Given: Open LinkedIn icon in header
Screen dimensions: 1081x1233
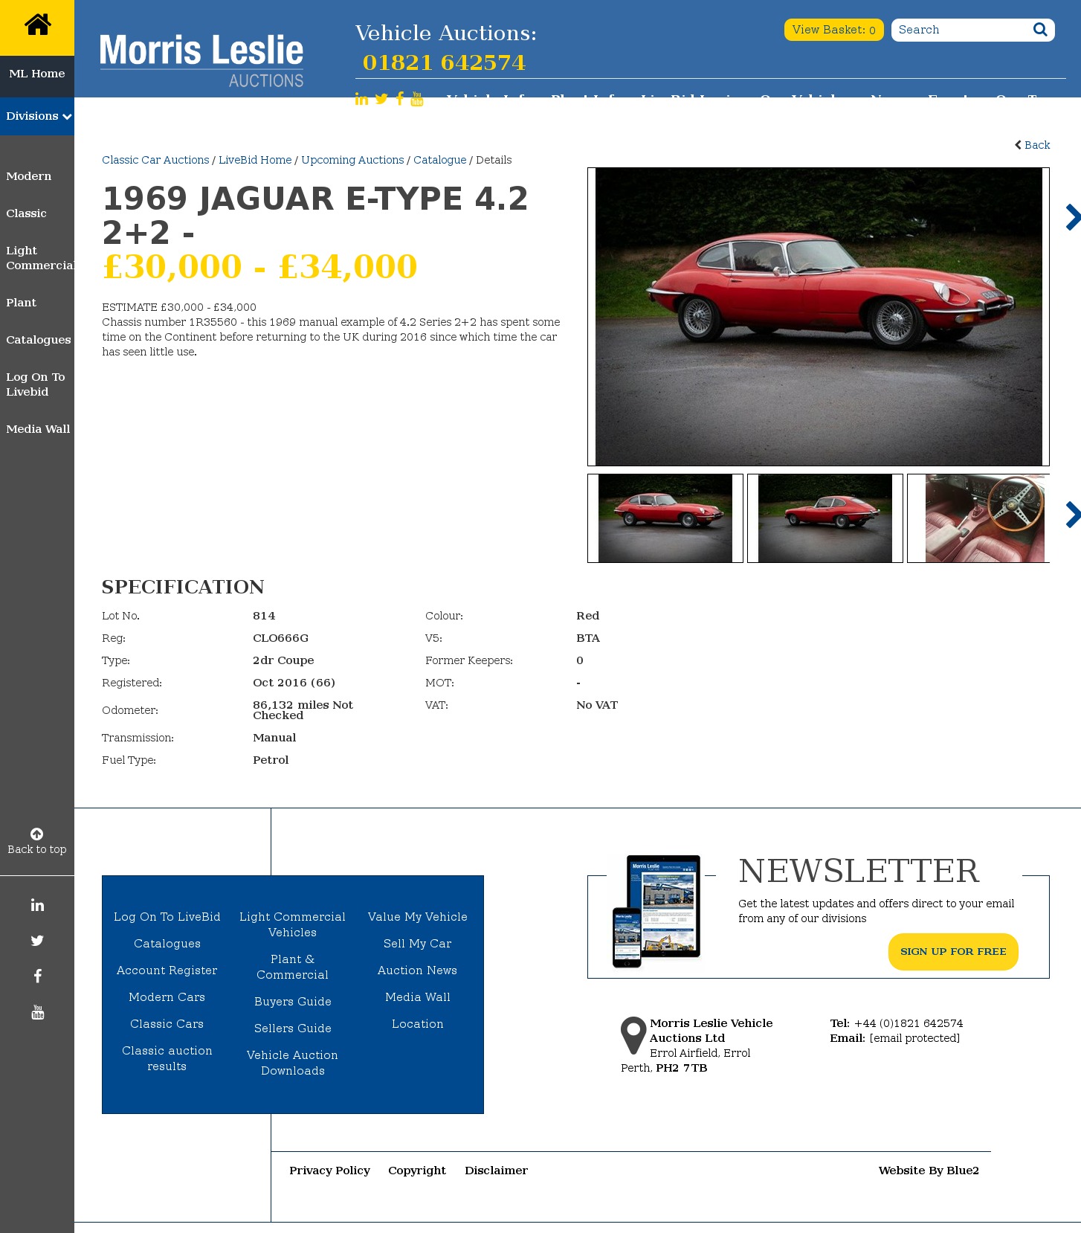Looking at the screenshot, I should coord(361,99).
